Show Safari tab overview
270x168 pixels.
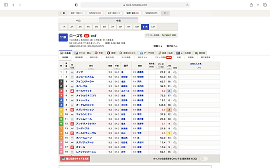point(265,5)
